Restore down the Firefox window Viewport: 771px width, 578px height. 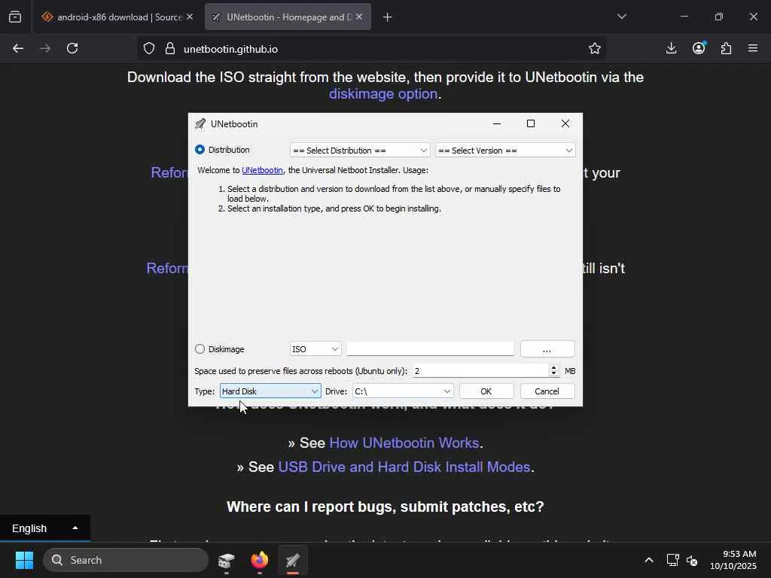[x=718, y=17]
